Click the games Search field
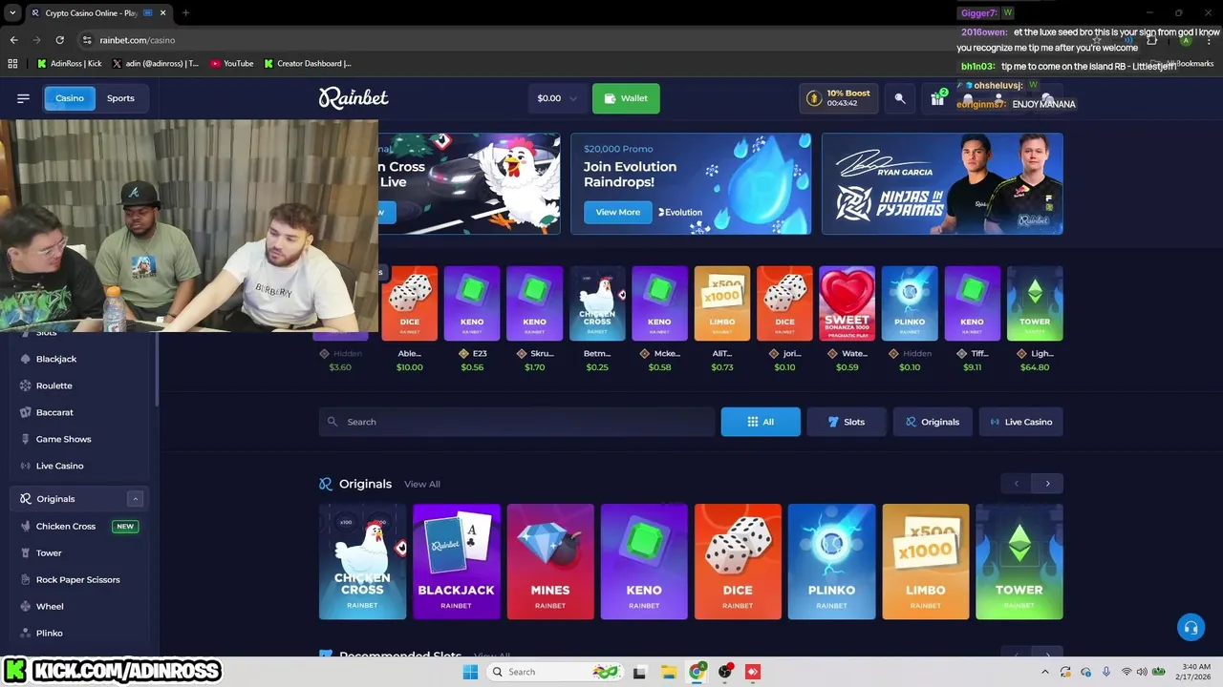1223x687 pixels. (x=517, y=422)
